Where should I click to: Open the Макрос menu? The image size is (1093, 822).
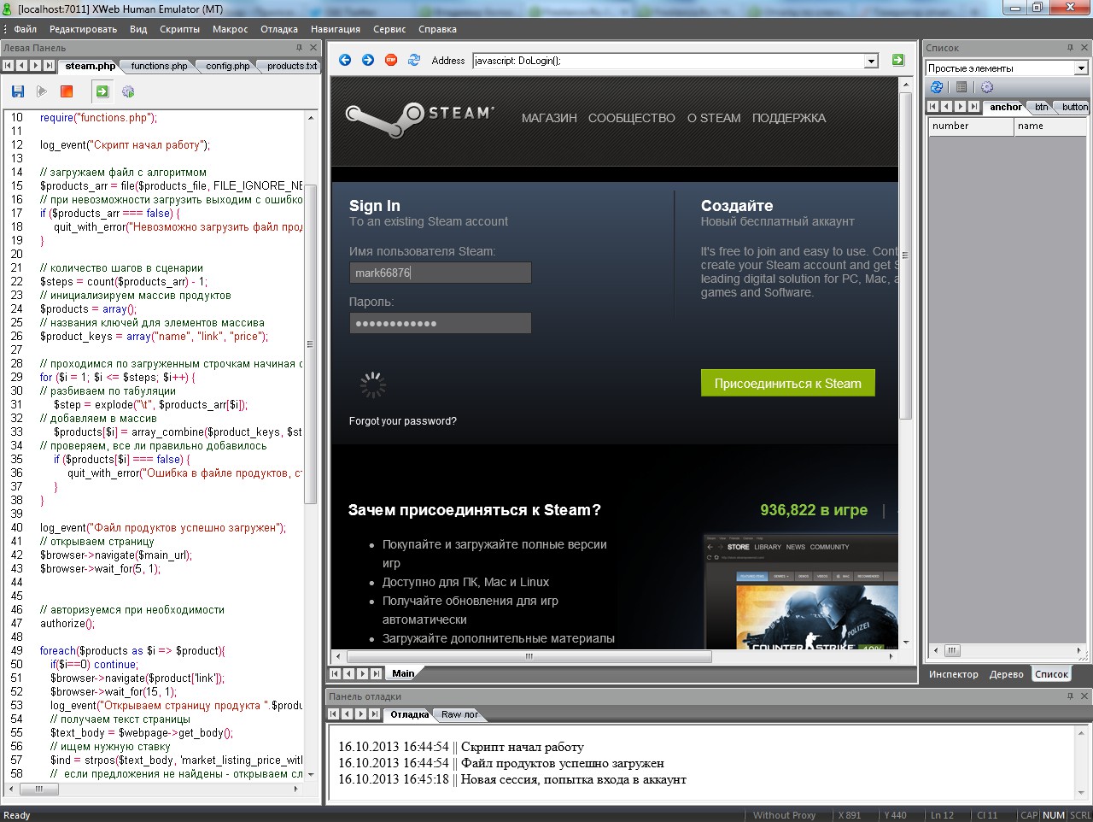point(230,29)
